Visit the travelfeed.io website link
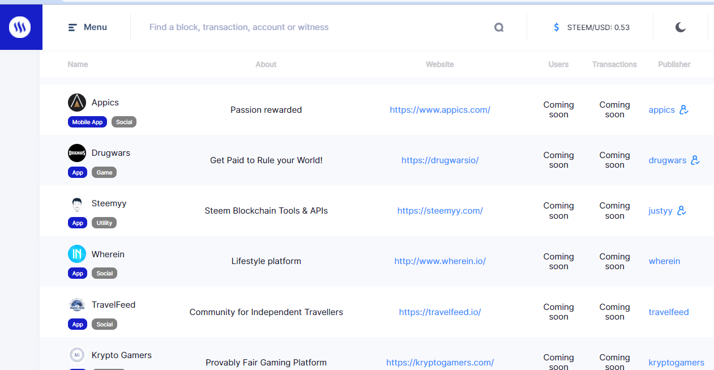This screenshot has height=370, width=714. [x=440, y=312]
